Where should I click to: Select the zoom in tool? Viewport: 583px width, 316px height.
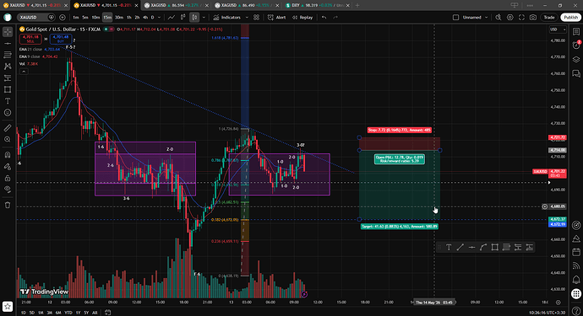[8, 139]
